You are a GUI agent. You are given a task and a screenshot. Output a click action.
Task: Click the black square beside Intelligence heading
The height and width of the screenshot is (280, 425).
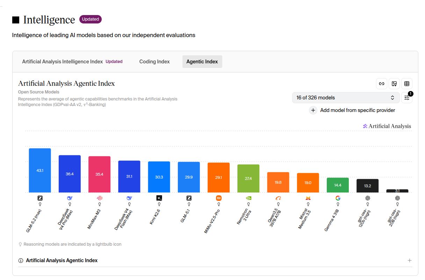pyautogui.click(x=16, y=20)
